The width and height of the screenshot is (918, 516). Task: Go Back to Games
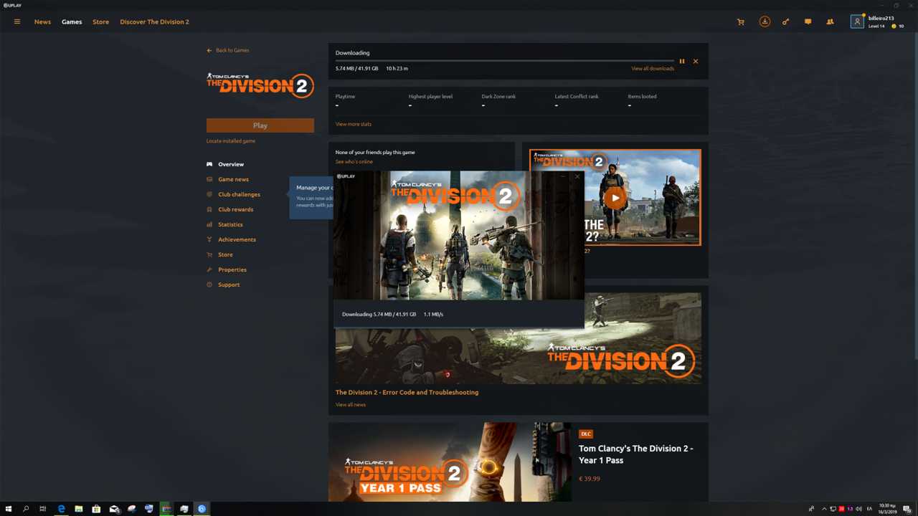coord(228,50)
